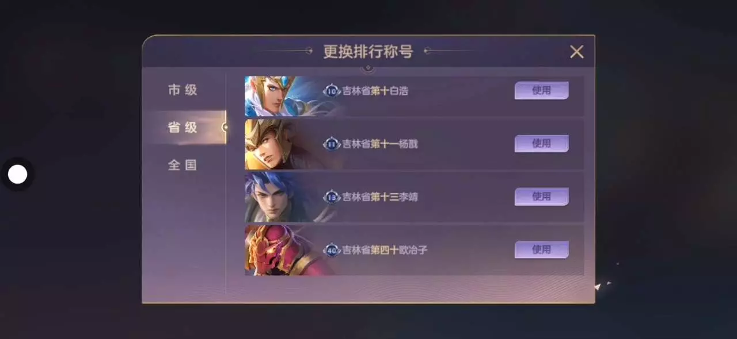Image resolution: width=737 pixels, height=339 pixels.
Task: Click the rank 40 badge beside 欧冶子
Action: coord(331,250)
